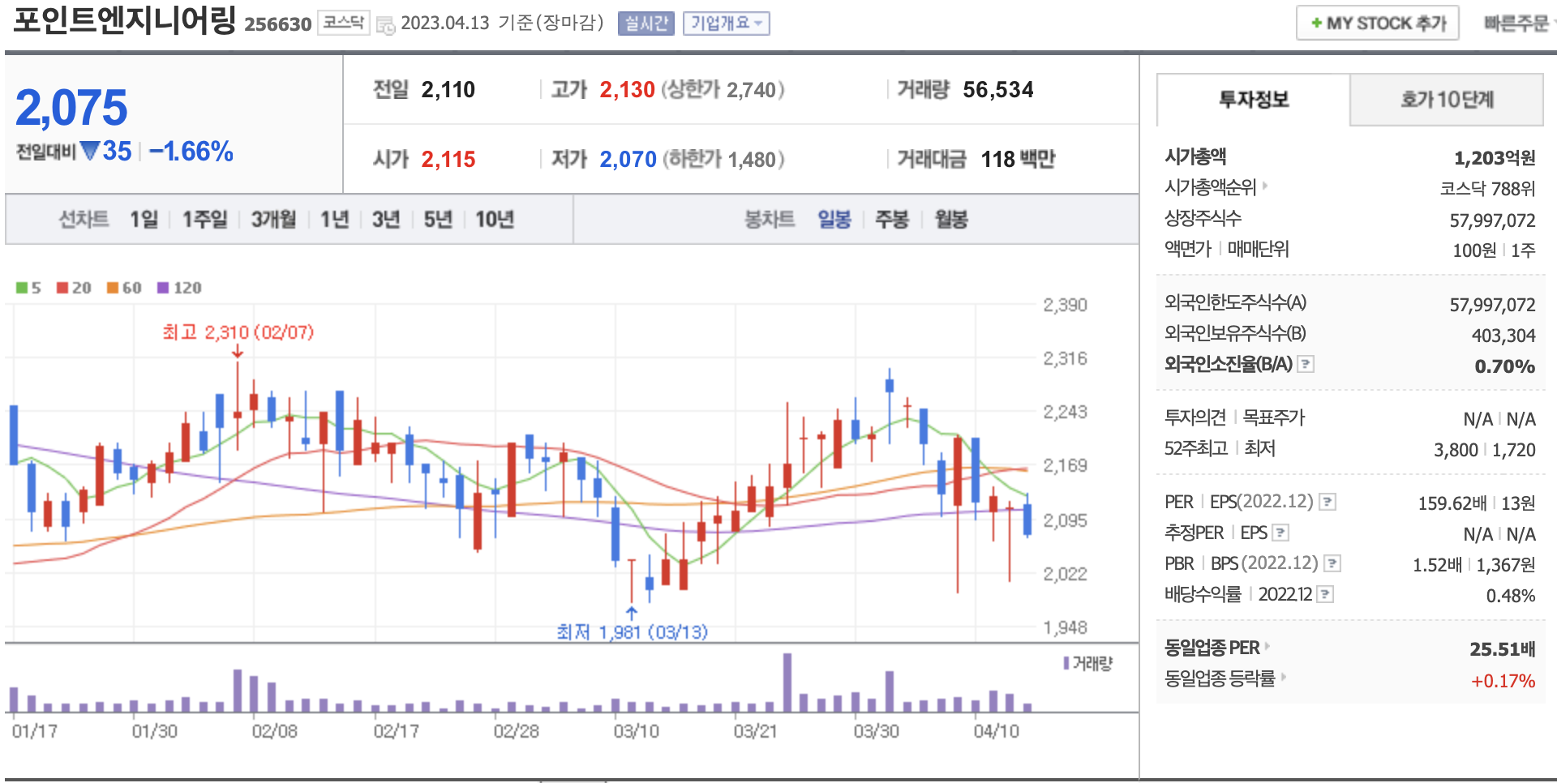1557x783 pixels.
Task: Click the green 5-day moving average legend swatch
Action: pyautogui.click(x=22, y=288)
